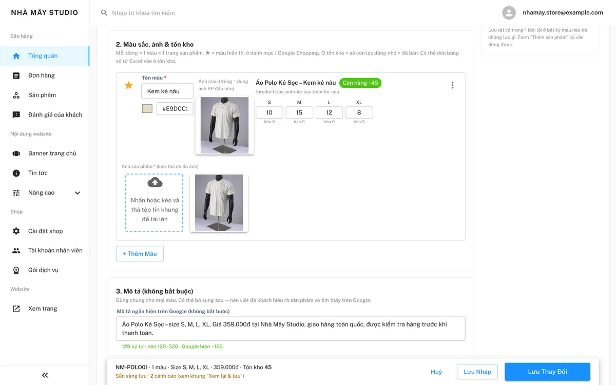This screenshot has width=616, height=385.
Task: Click the Tổng quan home icon
Action: point(16,56)
